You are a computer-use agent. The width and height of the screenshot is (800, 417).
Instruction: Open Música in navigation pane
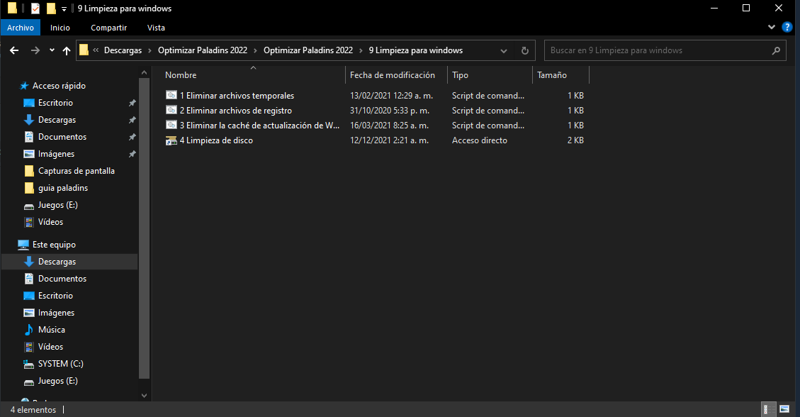point(52,330)
